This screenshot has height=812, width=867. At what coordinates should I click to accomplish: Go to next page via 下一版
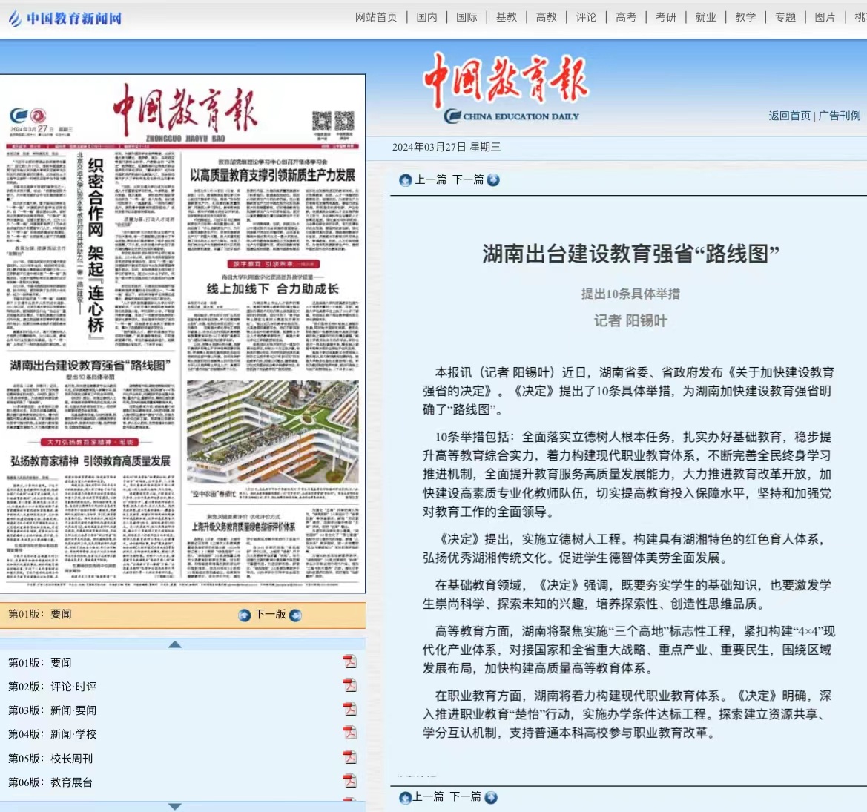pos(270,615)
